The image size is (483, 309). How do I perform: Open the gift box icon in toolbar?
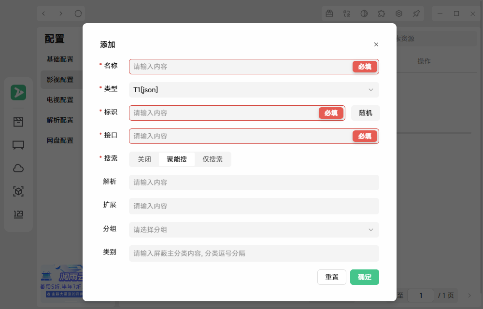pyautogui.click(x=329, y=14)
